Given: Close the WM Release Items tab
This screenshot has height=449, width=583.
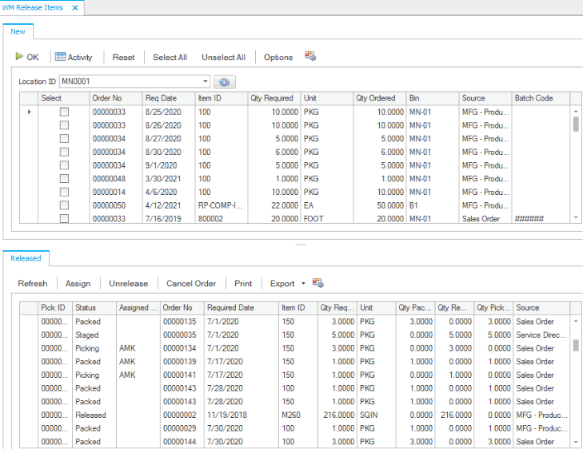Looking at the screenshot, I should [75, 7].
